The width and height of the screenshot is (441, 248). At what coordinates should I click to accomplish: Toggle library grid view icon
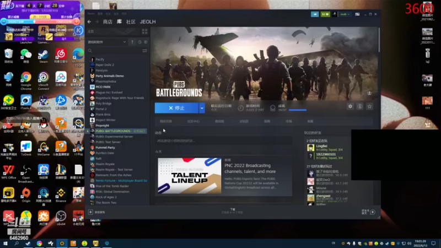(144, 31)
